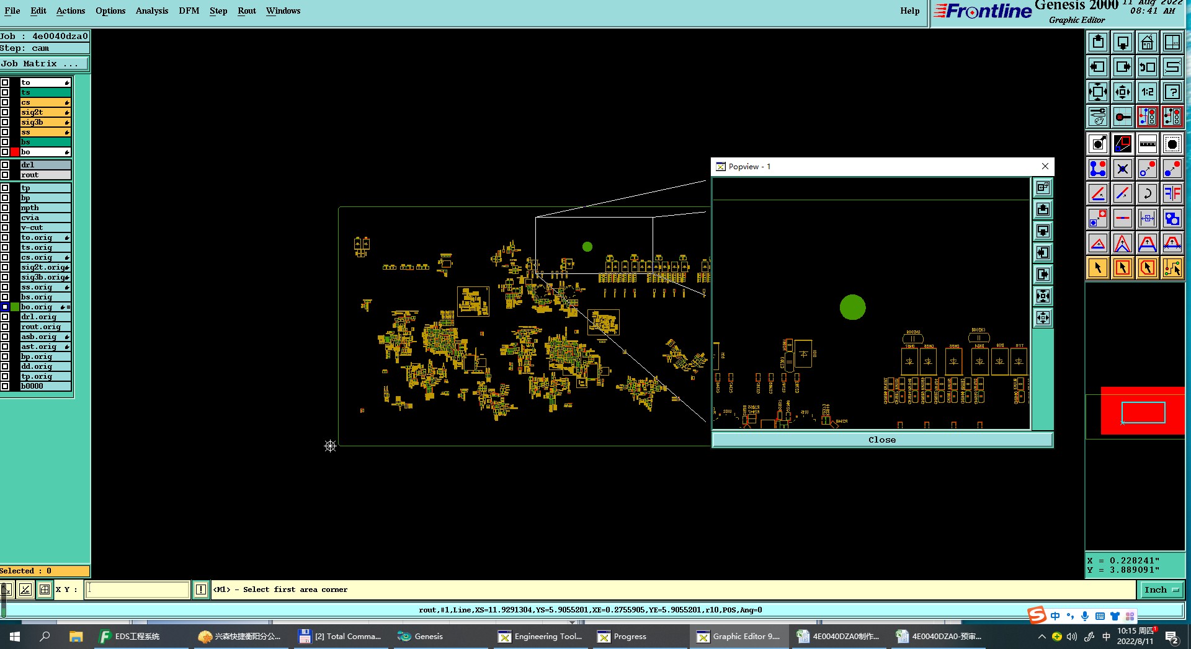The height and width of the screenshot is (649, 1191).
Task: Open the XY coordinate window icon
Action: point(1172,42)
